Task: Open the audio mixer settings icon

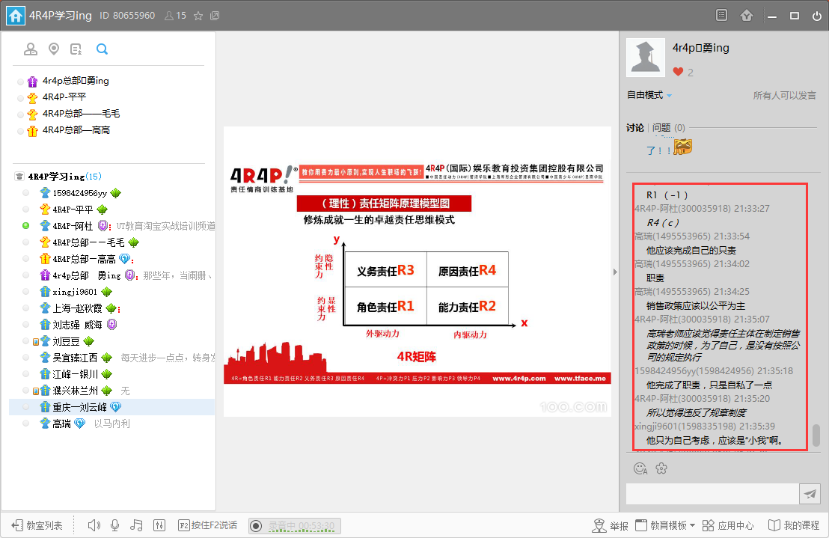Action: [x=159, y=525]
